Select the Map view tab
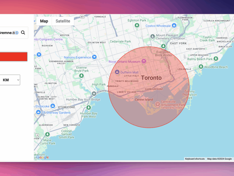The image size is (234, 176). click(x=44, y=21)
